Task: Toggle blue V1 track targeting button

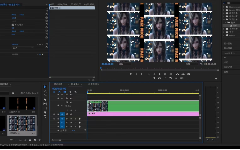Action: point(62,114)
